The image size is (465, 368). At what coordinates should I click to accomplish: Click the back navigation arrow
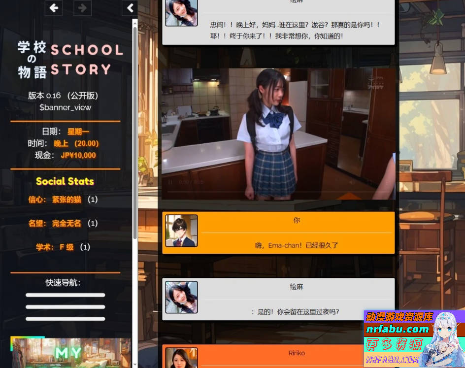tap(53, 8)
